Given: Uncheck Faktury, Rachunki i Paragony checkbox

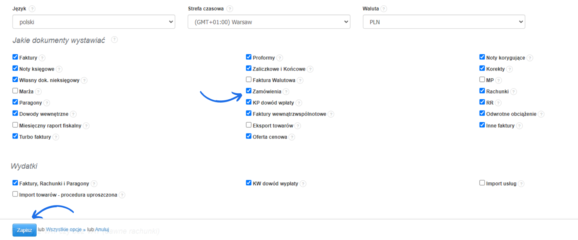Looking at the screenshot, I should tap(15, 183).
